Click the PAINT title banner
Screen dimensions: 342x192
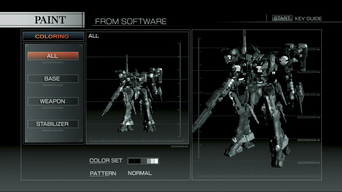[50, 19]
